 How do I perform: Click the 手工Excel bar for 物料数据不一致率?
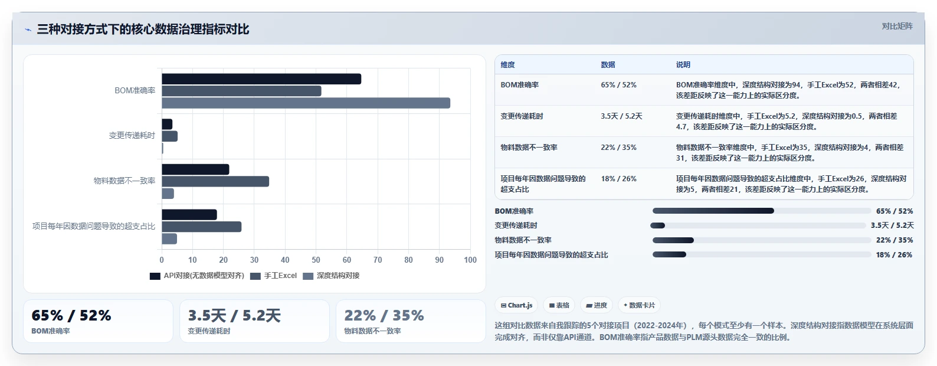(215, 181)
